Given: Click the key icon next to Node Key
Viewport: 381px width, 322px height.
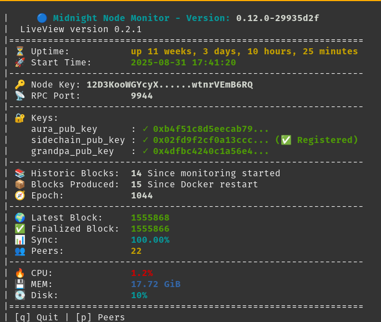Looking at the screenshot, I should (20, 84).
